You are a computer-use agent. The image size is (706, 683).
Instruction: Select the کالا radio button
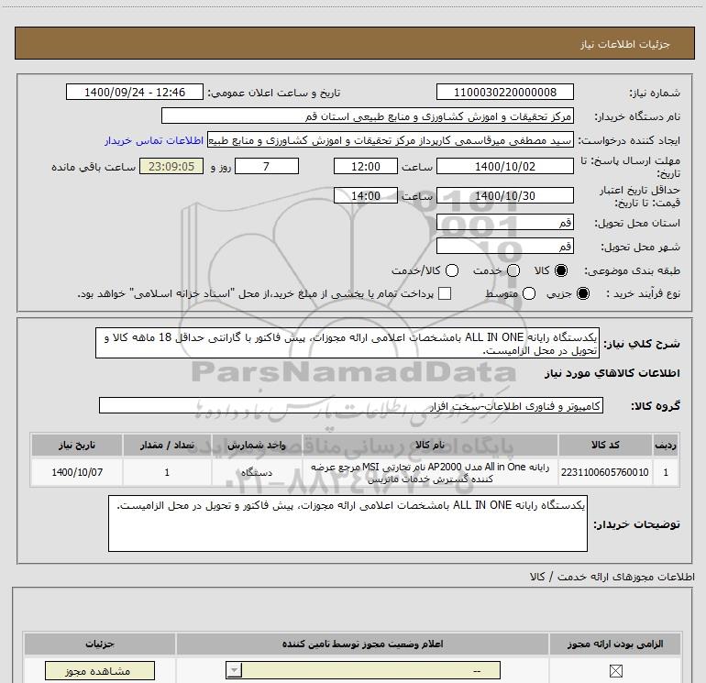click(x=561, y=270)
